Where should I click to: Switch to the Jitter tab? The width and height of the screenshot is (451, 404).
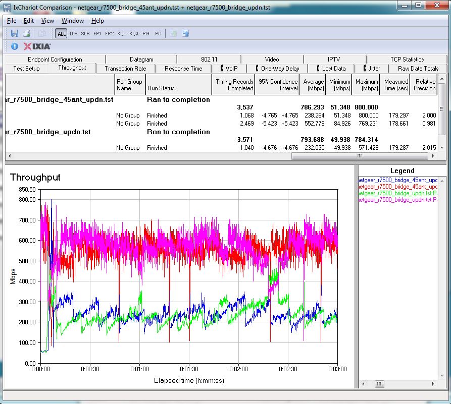pyautogui.click(x=372, y=69)
